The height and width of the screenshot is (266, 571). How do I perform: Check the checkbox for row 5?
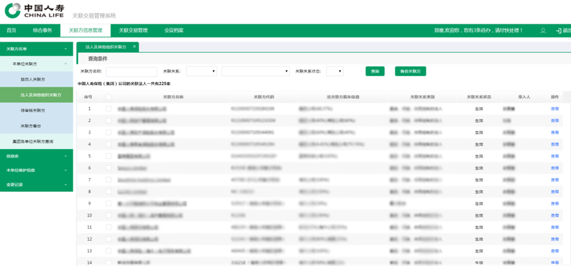point(108,156)
